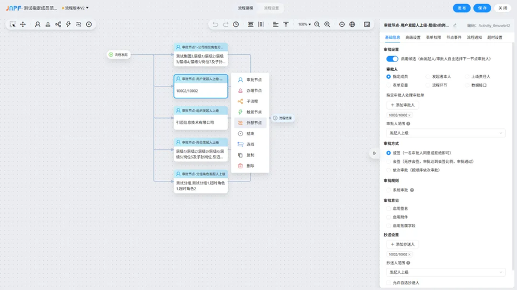Select the marquee selection tool
This screenshot has height=290, width=517.
[x=13, y=24]
